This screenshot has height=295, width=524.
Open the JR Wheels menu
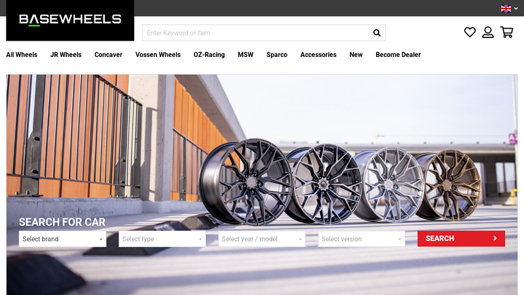click(66, 54)
